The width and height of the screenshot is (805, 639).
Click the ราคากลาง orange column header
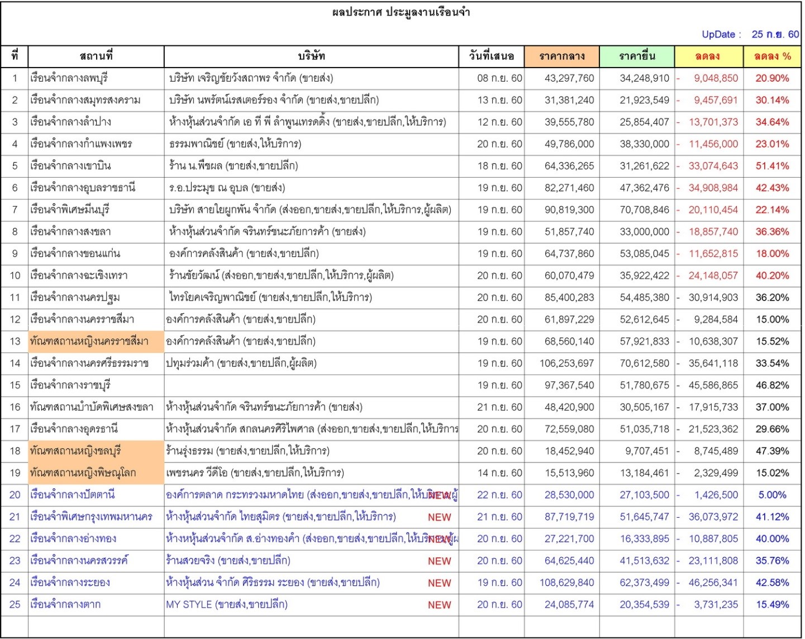coord(561,56)
